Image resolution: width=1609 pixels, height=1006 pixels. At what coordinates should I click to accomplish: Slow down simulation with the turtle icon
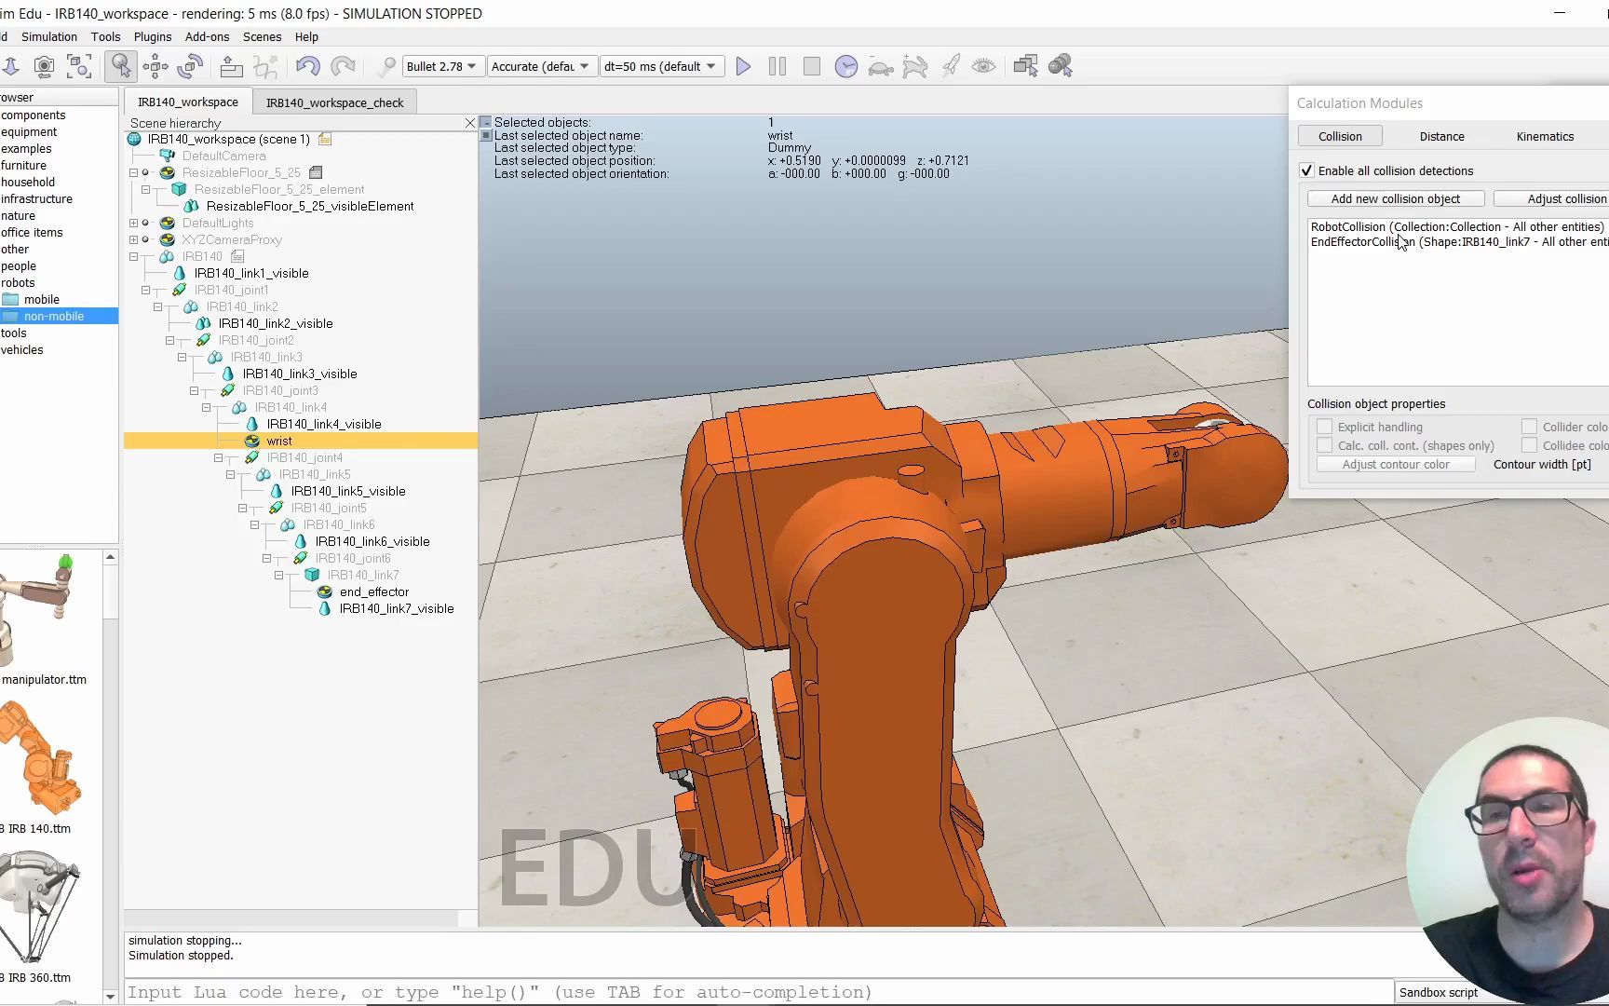click(x=881, y=68)
